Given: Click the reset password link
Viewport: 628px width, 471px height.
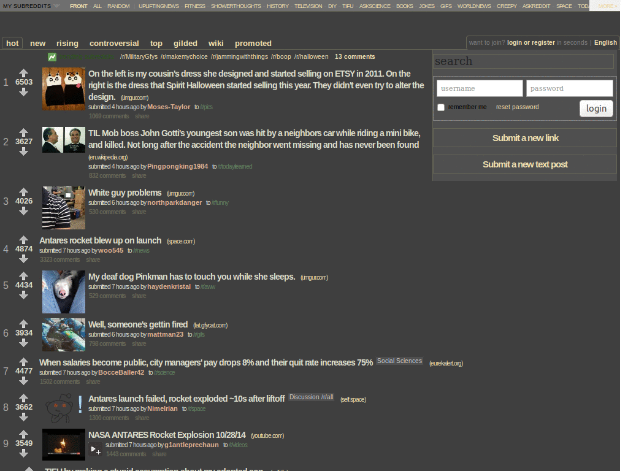Looking at the screenshot, I should coord(517,107).
